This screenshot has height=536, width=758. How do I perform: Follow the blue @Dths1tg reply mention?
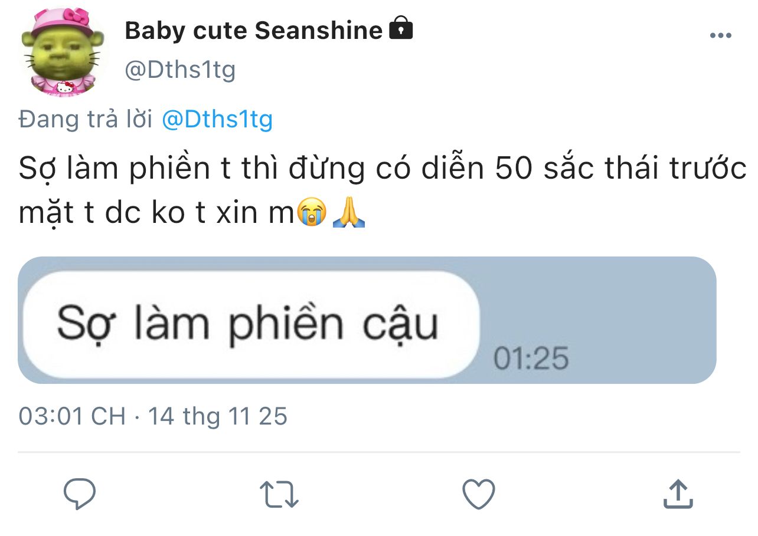[217, 120]
